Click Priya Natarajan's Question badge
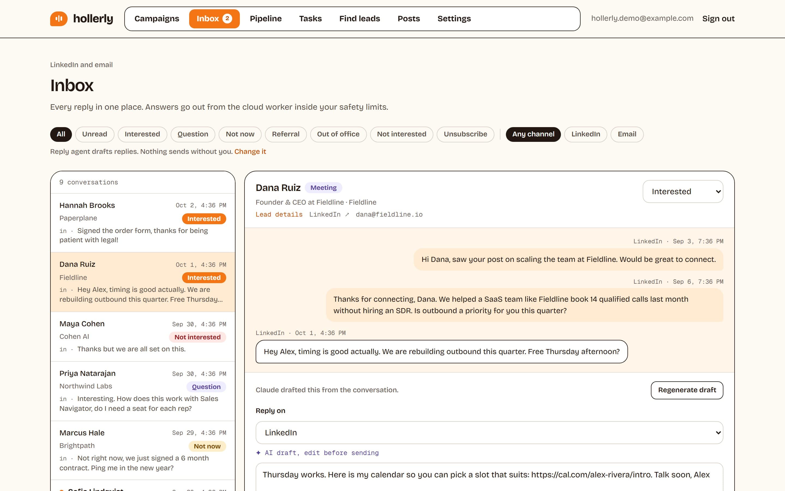The height and width of the screenshot is (491, 785). 206,387
